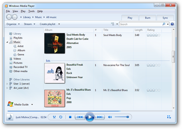The height and width of the screenshot is (129, 182).
Task: Expand the dvr_user (dvr) node
Action: coord(7,88)
